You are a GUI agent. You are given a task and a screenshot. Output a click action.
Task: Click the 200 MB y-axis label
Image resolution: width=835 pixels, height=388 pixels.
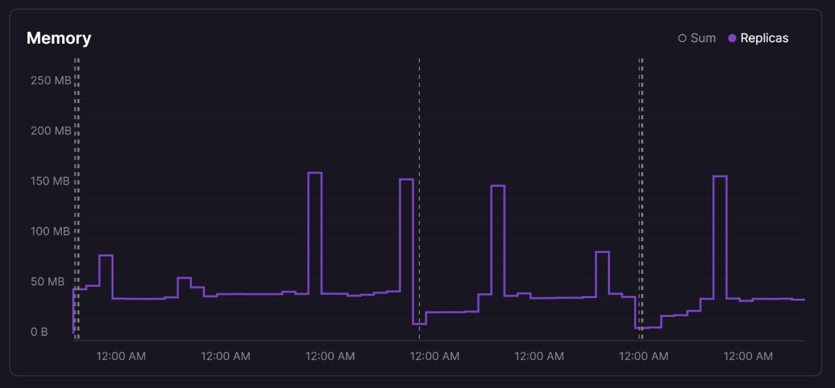point(50,130)
